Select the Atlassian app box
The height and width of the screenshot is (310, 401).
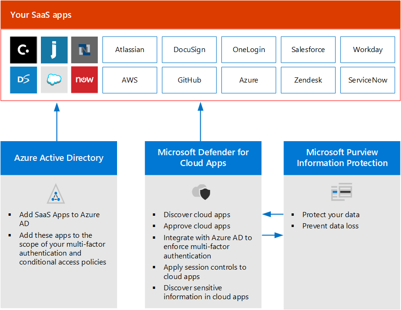(130, 50)
